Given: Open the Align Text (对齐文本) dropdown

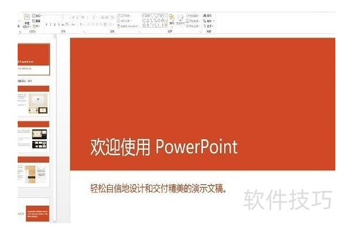Looking at the screenshot, I should pos(124,21).
